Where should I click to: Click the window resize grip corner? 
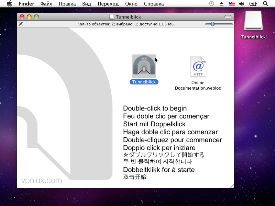tap(232, 186)
